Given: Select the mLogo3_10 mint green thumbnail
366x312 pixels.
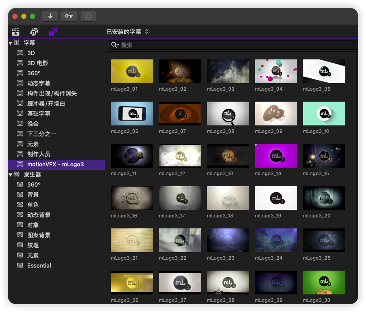Looking at the screenshot, I should pyautogui.click(x=324, y=114).
